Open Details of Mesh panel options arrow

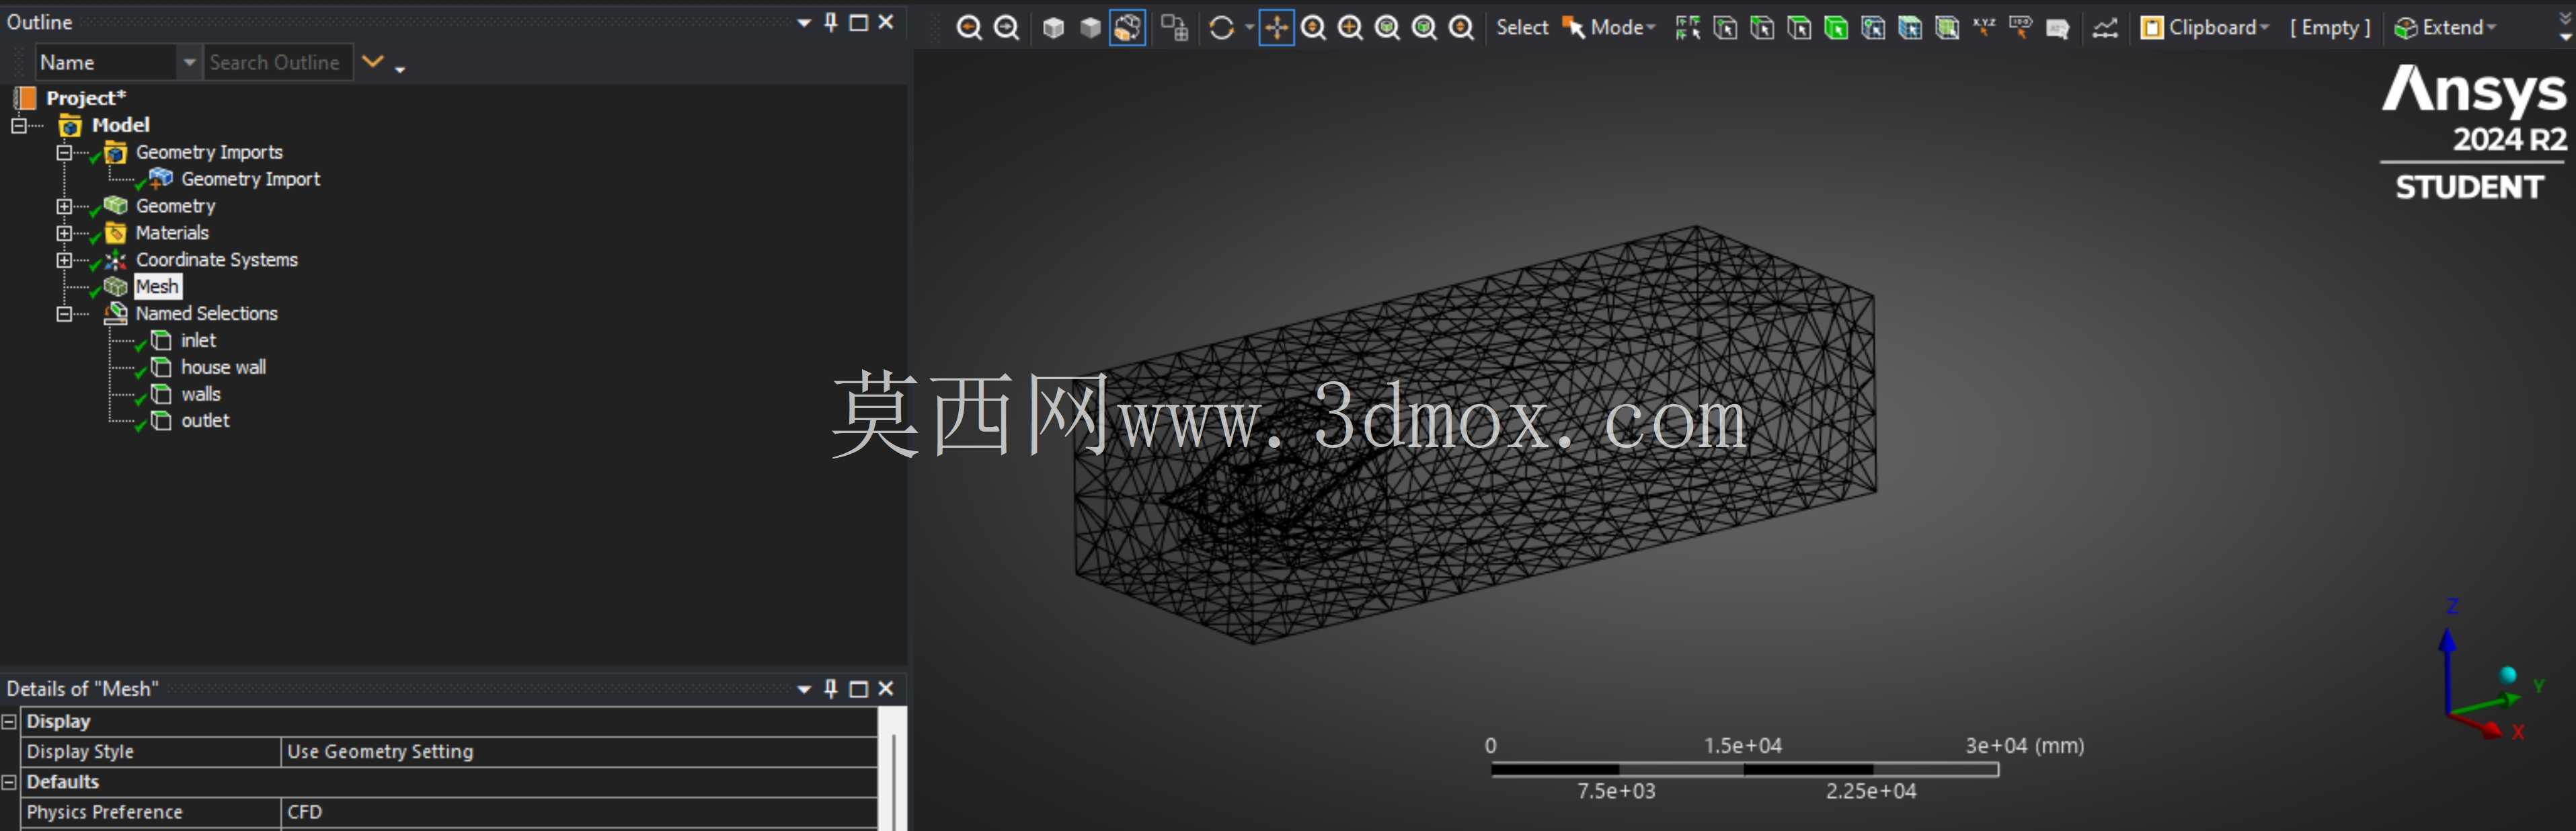803,689
